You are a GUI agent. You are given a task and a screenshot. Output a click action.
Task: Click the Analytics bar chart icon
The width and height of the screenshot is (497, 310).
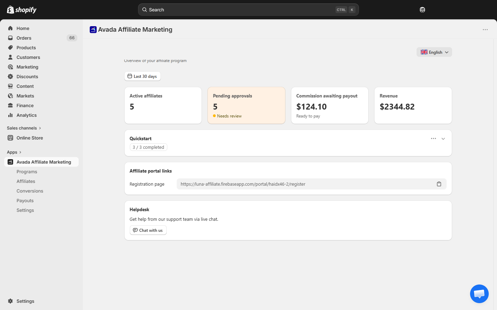10,115
